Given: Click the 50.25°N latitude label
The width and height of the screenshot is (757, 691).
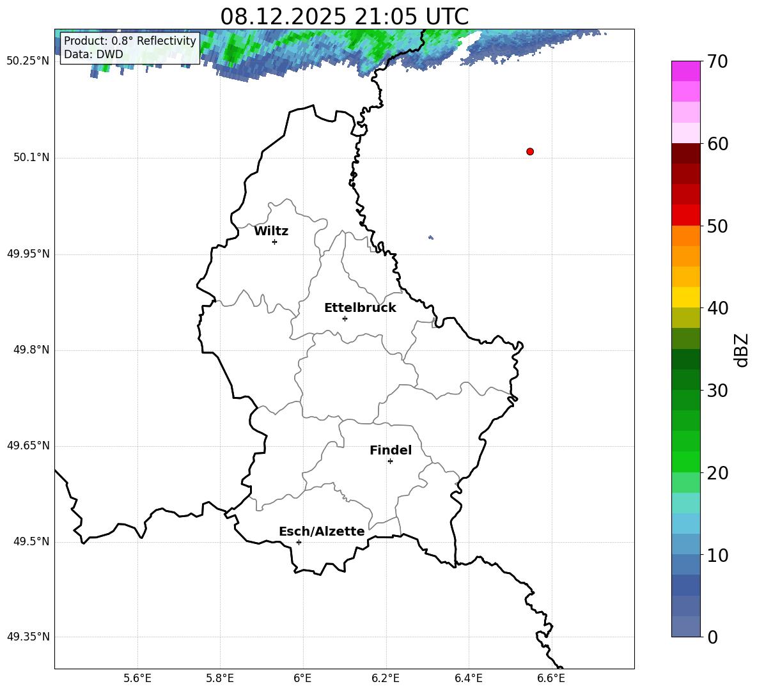Looking at the screenshot, I should pyautogui.click(x=28, y=61).
